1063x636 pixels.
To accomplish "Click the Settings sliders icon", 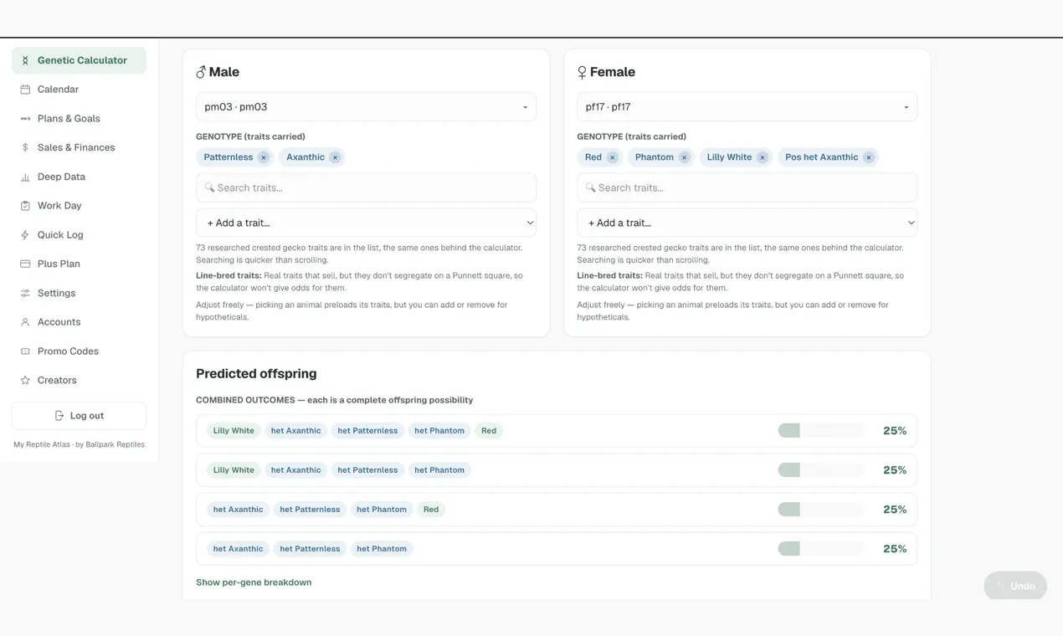I will [25, 293].
